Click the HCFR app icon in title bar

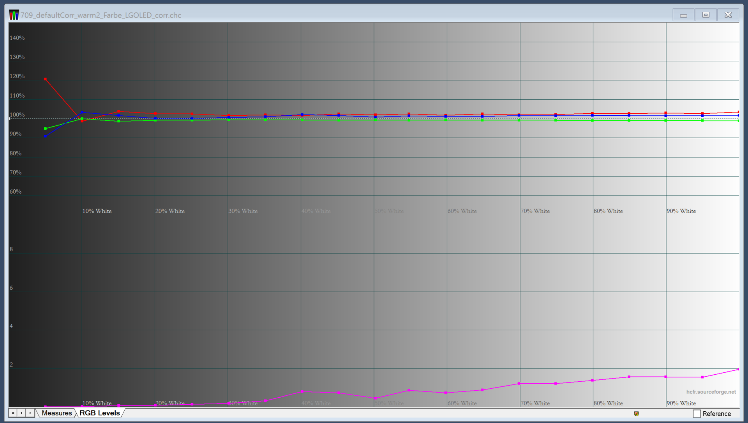tap(14, 15)
